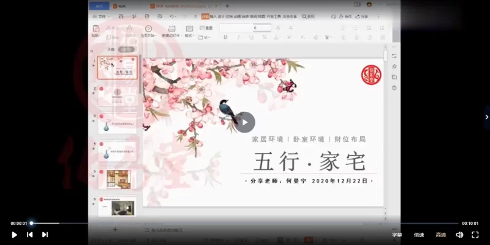Open the 文件 menu

(x=102, y=16)
